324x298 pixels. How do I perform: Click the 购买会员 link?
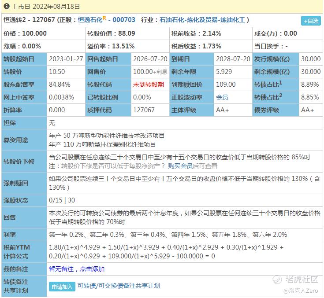coord(180,166)
